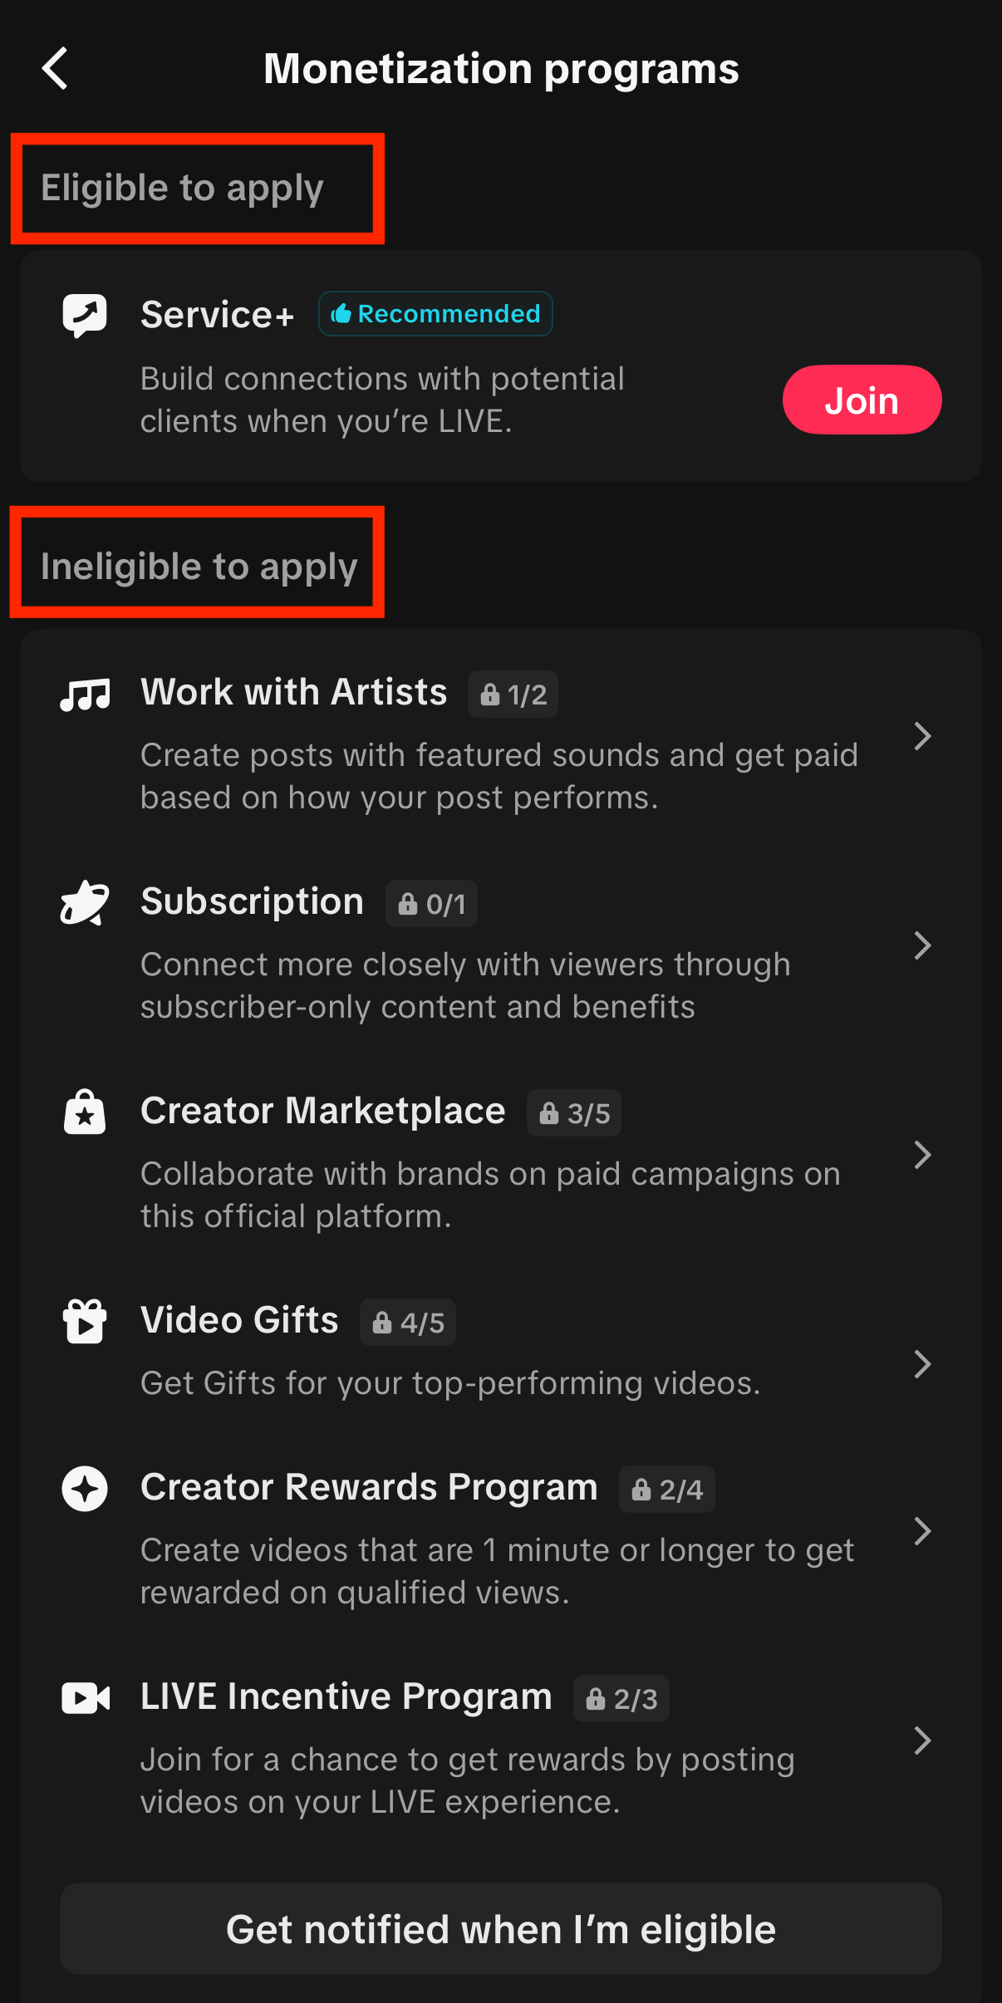The image size is (1002, 2003).
Task: Open the LIVE Incentive Program title
Action: pos(346,1696)
